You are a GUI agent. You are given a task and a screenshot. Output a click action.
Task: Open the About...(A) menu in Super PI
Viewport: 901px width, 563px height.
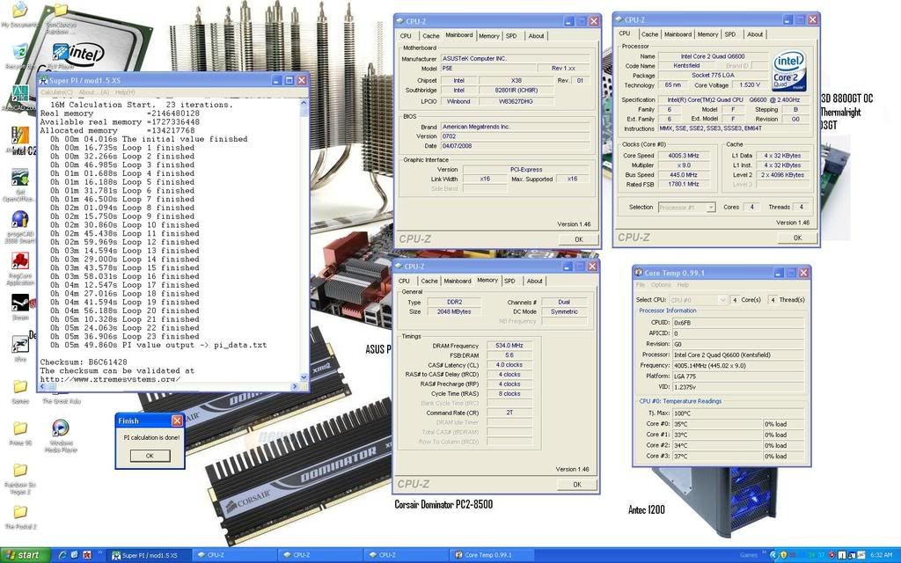click(93, 92)
